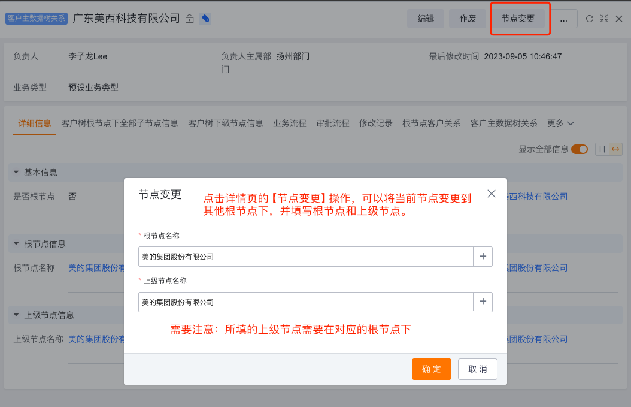Collapse the 上级节点信息 section
Viewport: 631px width, 407px height.
click(x=16, y=315)
